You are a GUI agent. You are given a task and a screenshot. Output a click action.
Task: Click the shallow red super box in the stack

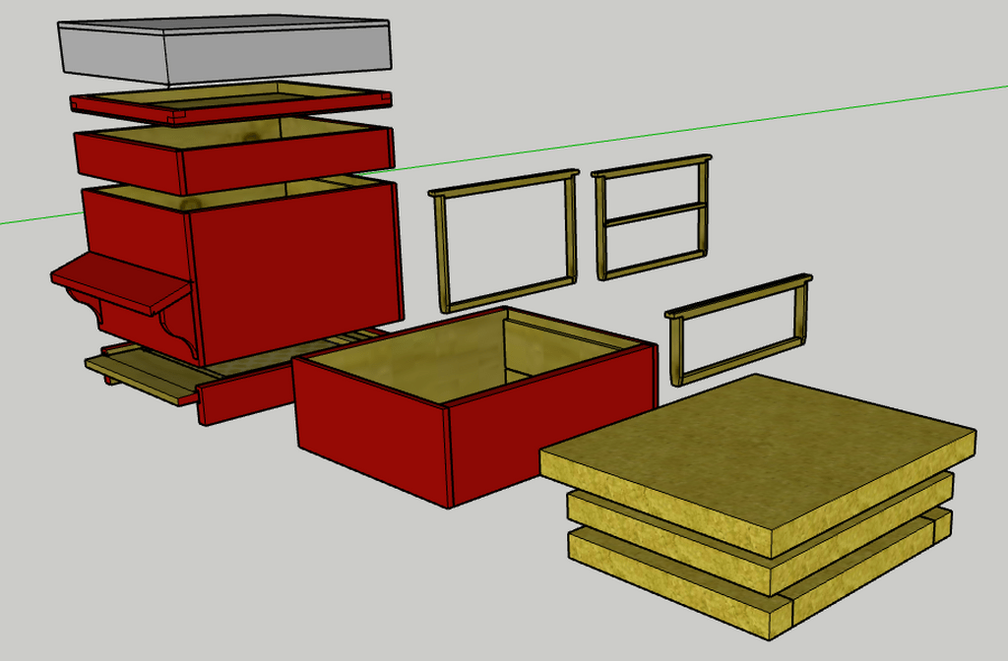pyautogui.click(x=234, y=156)
